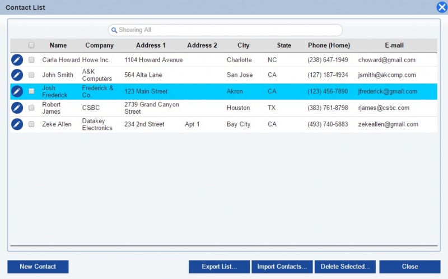Select the jsmith@akcomp.com email cell

point(387,75)
